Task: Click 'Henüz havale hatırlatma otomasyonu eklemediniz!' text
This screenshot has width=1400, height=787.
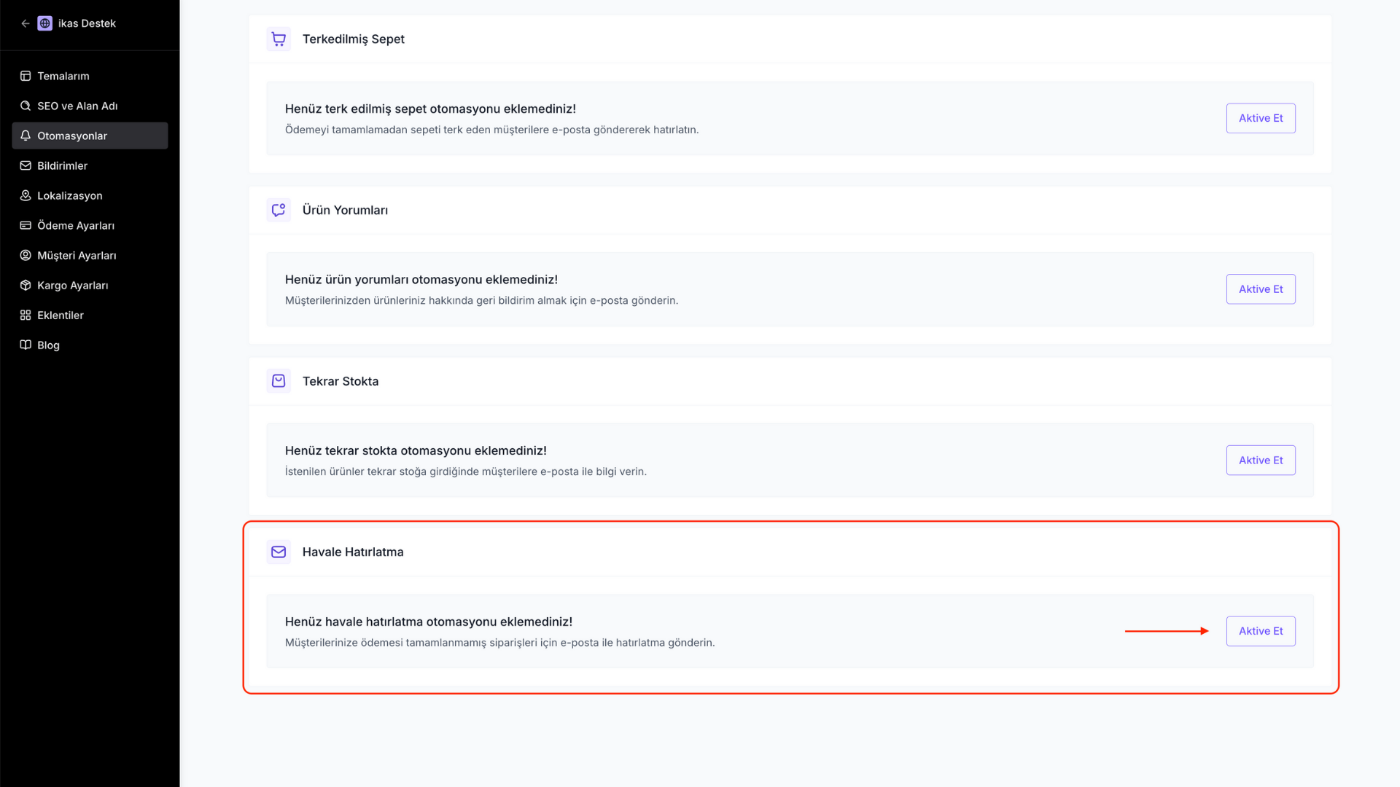Action: [429, 622]
